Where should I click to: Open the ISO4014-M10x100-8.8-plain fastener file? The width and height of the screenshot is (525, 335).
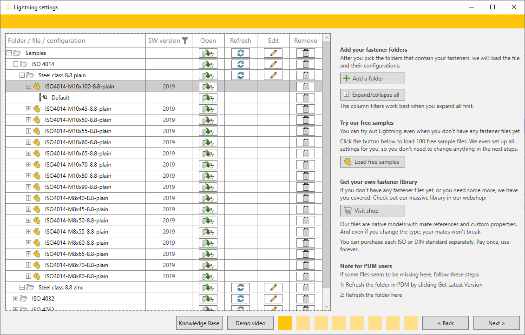coord(208,86)
